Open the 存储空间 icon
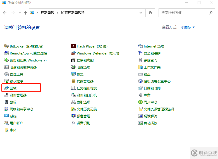 140,60
